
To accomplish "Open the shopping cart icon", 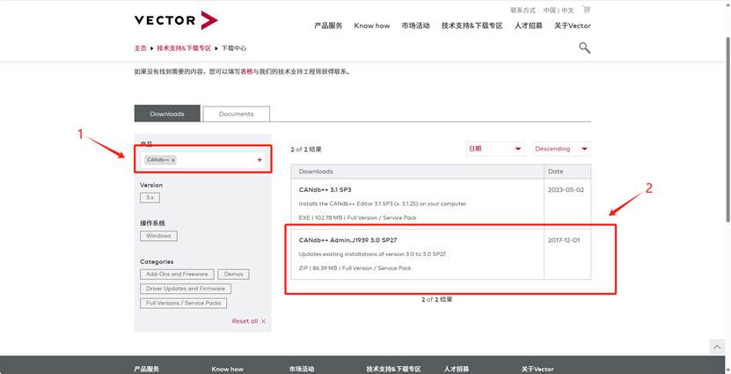I will (587, 10).
